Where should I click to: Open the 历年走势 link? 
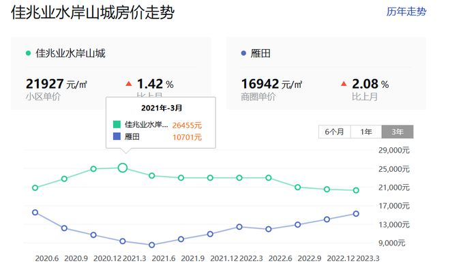[x=406, y=12]
